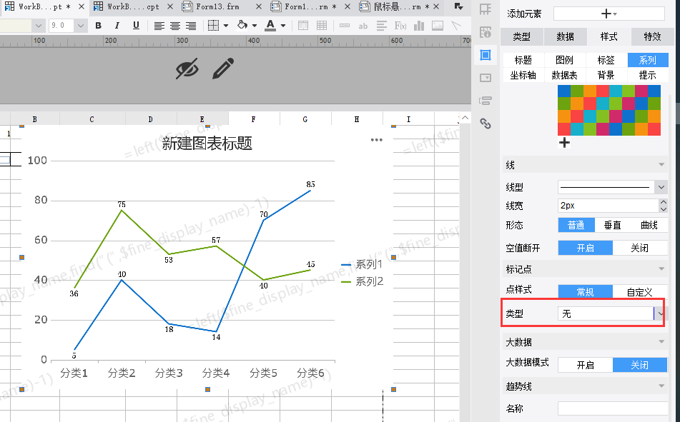Click the slope line toolbar icon

(x=455, y=26)
